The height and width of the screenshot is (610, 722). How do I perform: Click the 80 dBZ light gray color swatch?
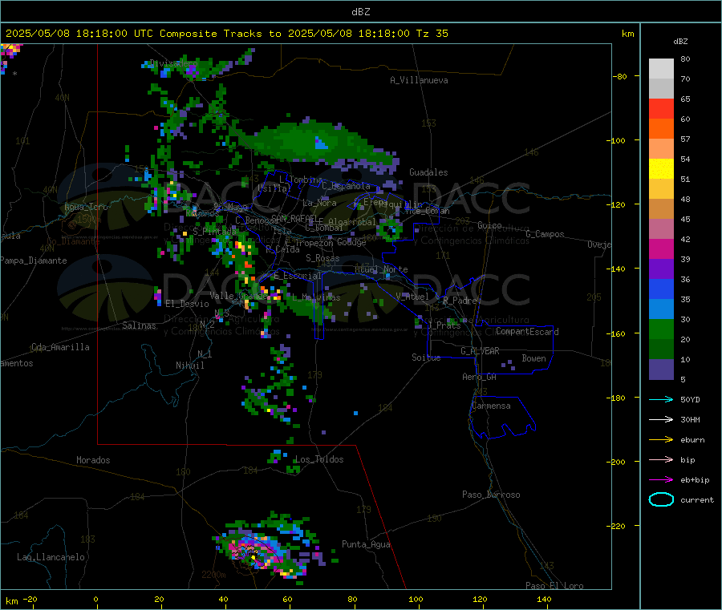tap(661, 69)
